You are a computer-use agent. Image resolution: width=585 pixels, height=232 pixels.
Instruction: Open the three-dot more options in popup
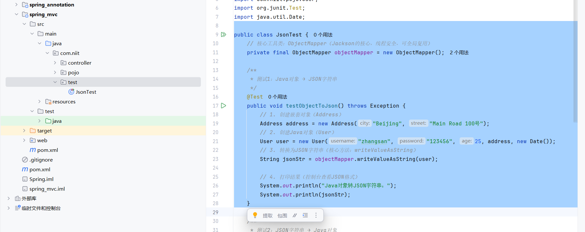click(316, 215)
